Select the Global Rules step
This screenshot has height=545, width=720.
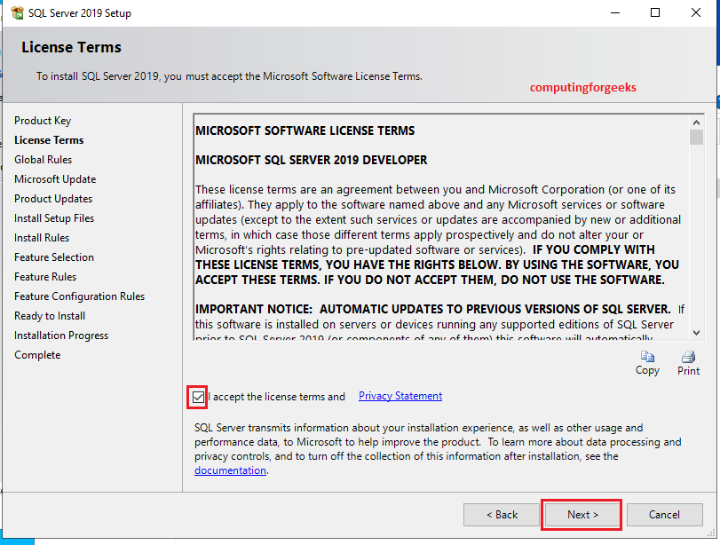pyautogui.click(x=44, y=159)
